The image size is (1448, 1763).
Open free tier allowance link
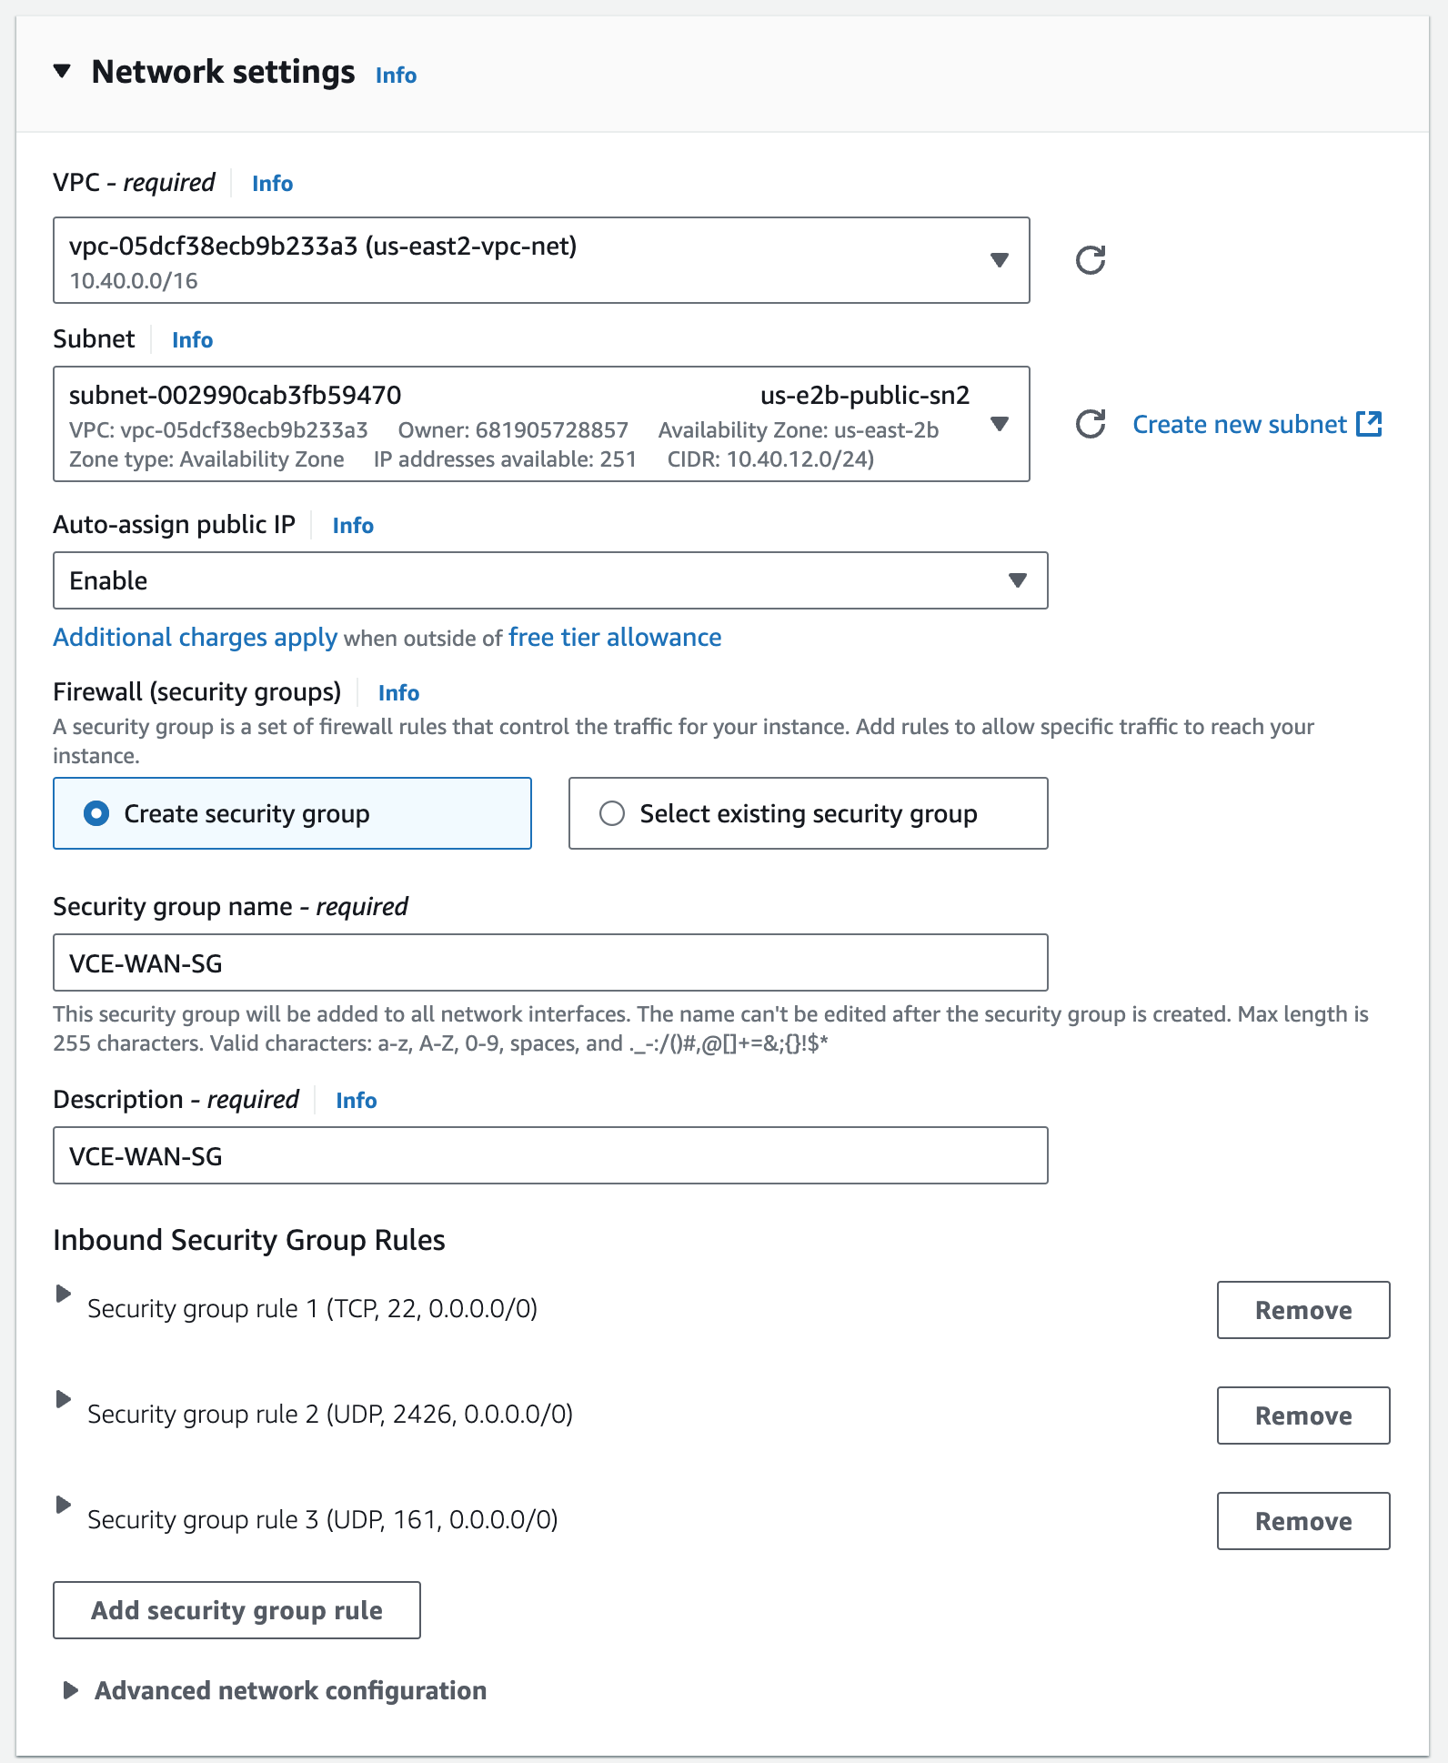pos(615,638)
